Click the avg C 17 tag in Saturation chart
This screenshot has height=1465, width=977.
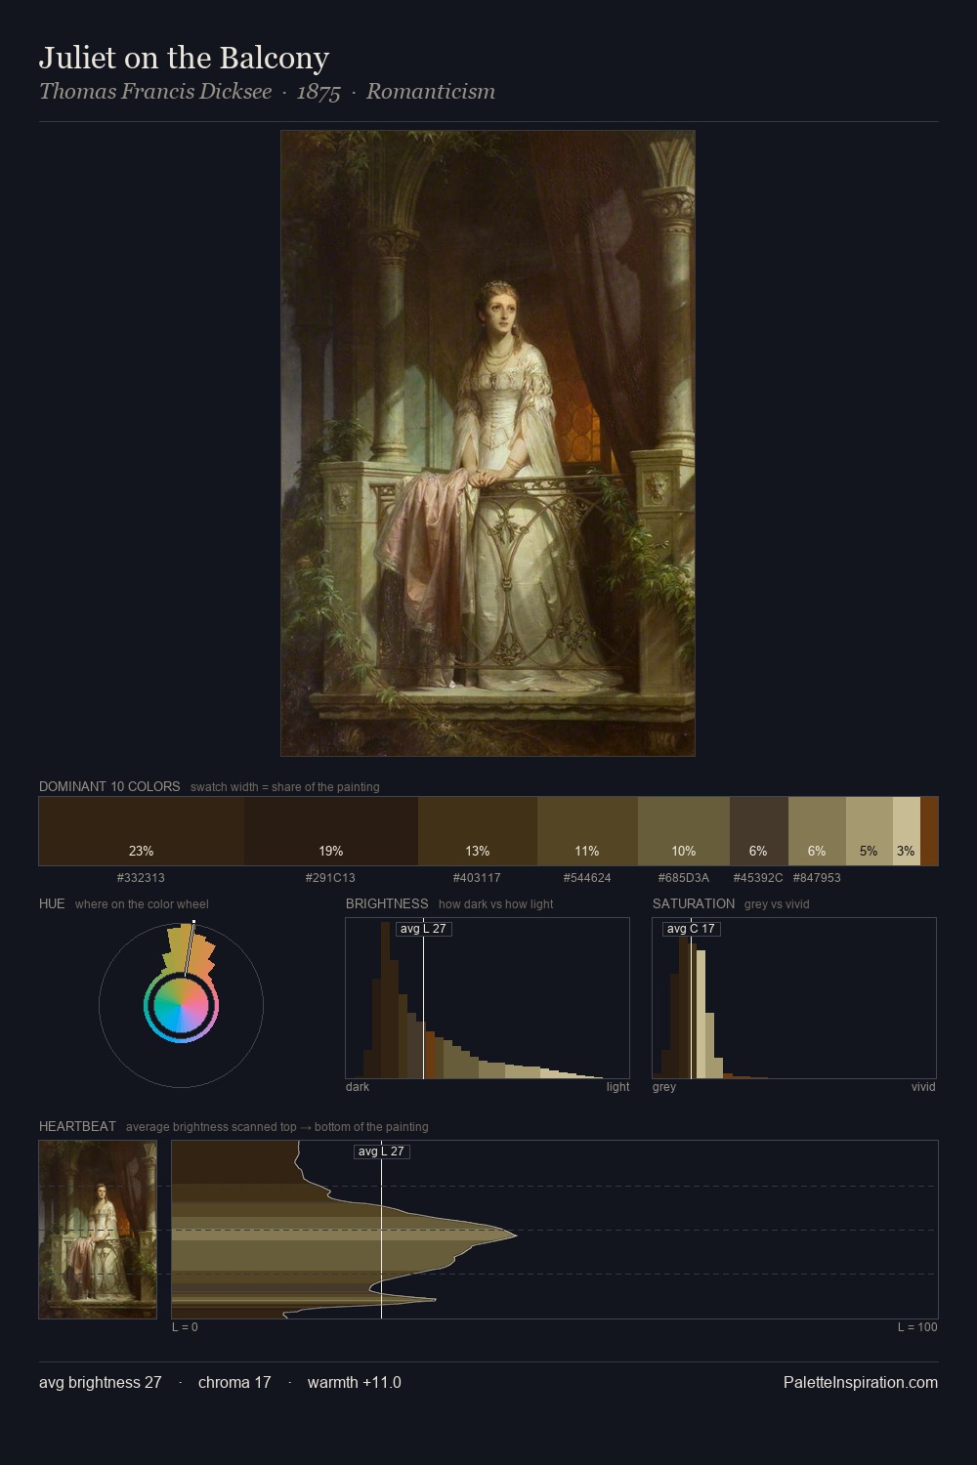691,929
